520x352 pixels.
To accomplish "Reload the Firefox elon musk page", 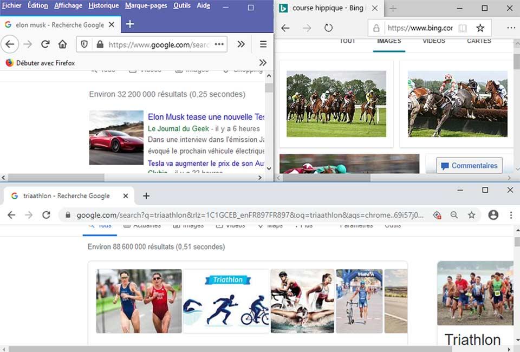I will point(45,44).
